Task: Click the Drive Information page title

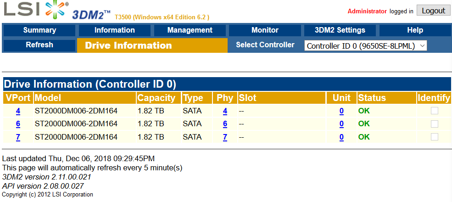Action: pos(128,45)
